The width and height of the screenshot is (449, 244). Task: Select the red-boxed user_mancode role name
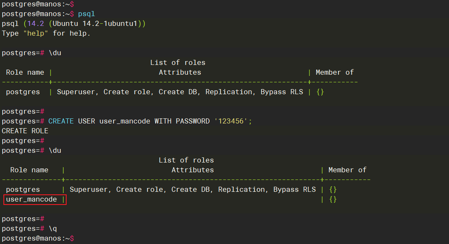(31, 199)
